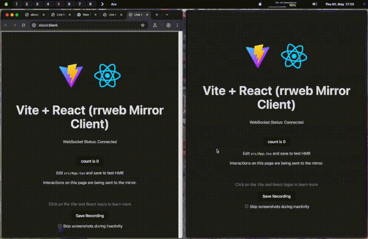Click 'Click on the Vite and React logos' text in right window
368x239 pixels.
276,185
